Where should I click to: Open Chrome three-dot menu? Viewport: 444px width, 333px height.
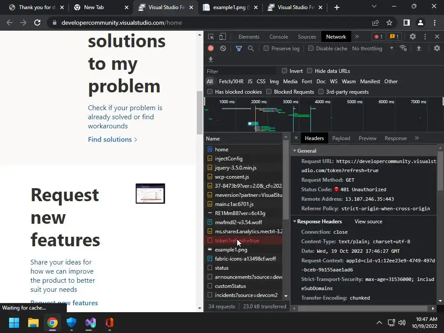434,23
